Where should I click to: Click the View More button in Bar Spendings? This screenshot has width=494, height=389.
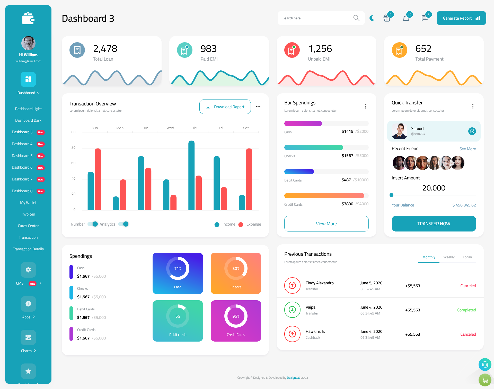click(327, 224)
